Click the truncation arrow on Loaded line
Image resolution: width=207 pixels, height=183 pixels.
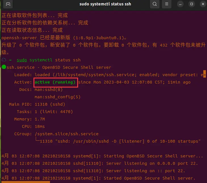pyautogui.click(x=204, y=75)
